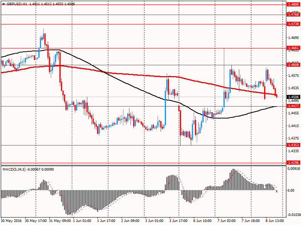
Task: Click the 30 May 17:00 time label
Action: [x=36, y=221]
